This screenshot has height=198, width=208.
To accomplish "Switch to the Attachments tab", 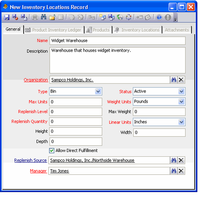I will (177, 30).
